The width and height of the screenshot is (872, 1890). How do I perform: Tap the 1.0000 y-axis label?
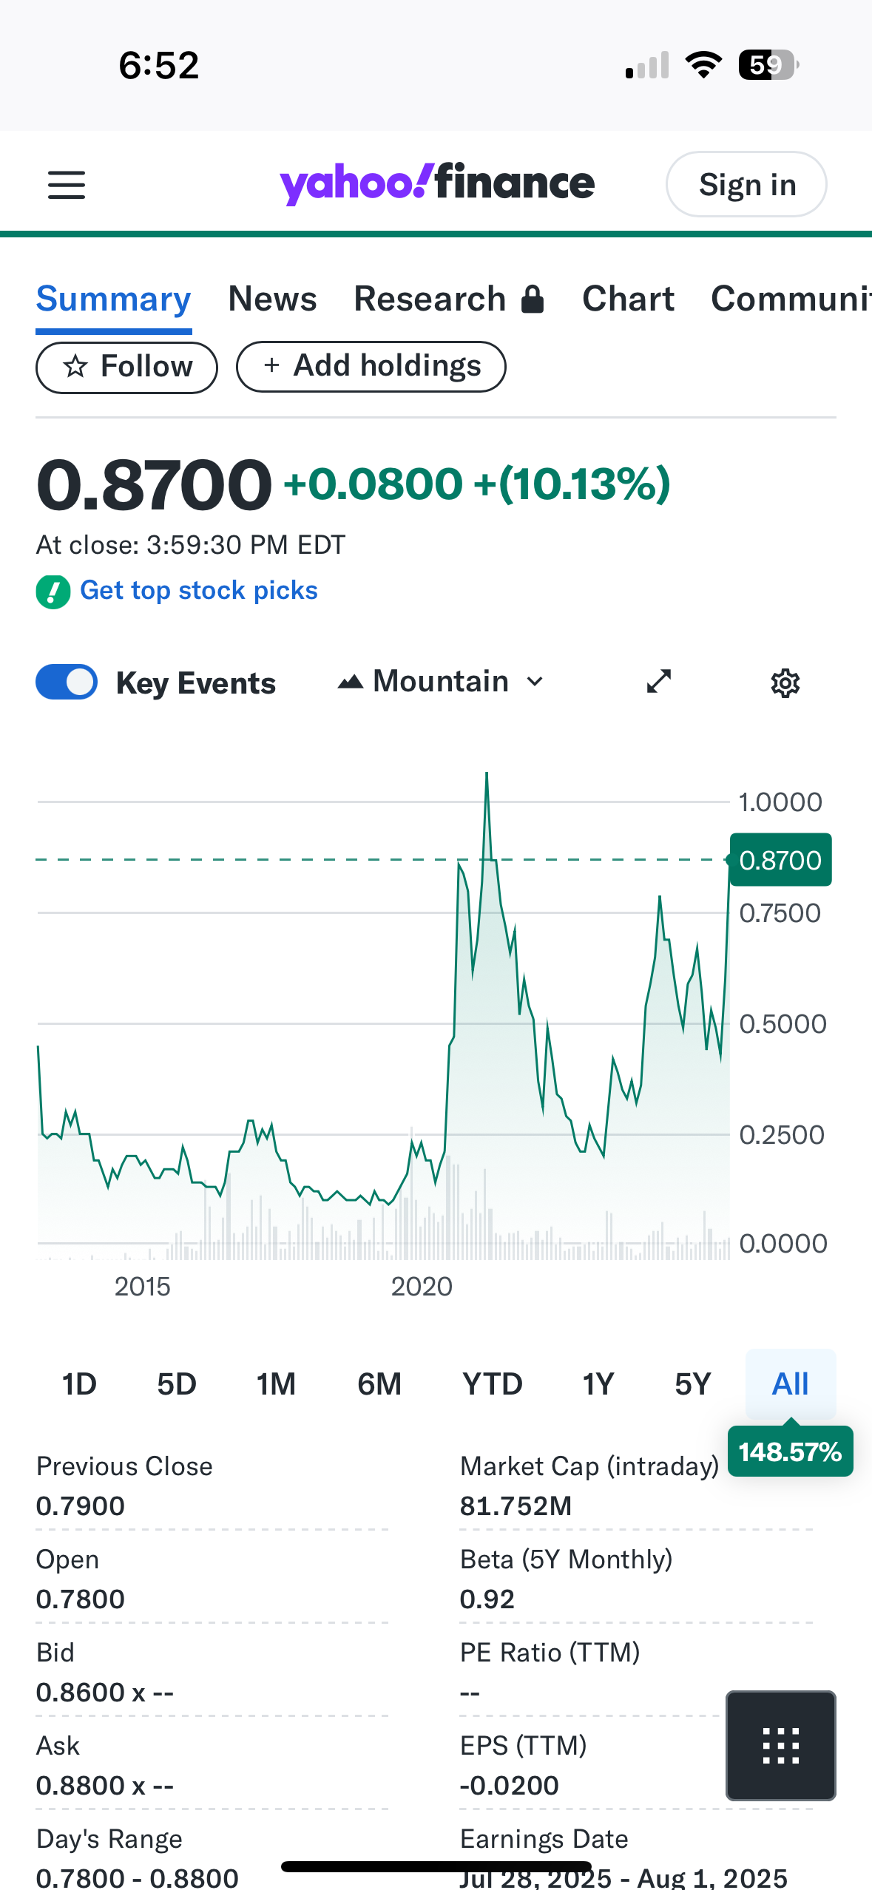click(x=781, y=802)
